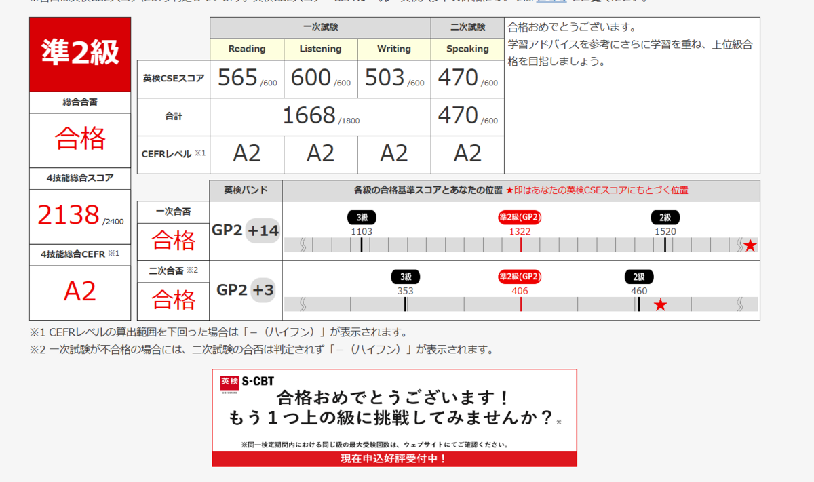Image resolution: width=814 pixels, height=482 pixels.
Task: Click the A2 CEFR level under Reading
Action: pos(247,154)
